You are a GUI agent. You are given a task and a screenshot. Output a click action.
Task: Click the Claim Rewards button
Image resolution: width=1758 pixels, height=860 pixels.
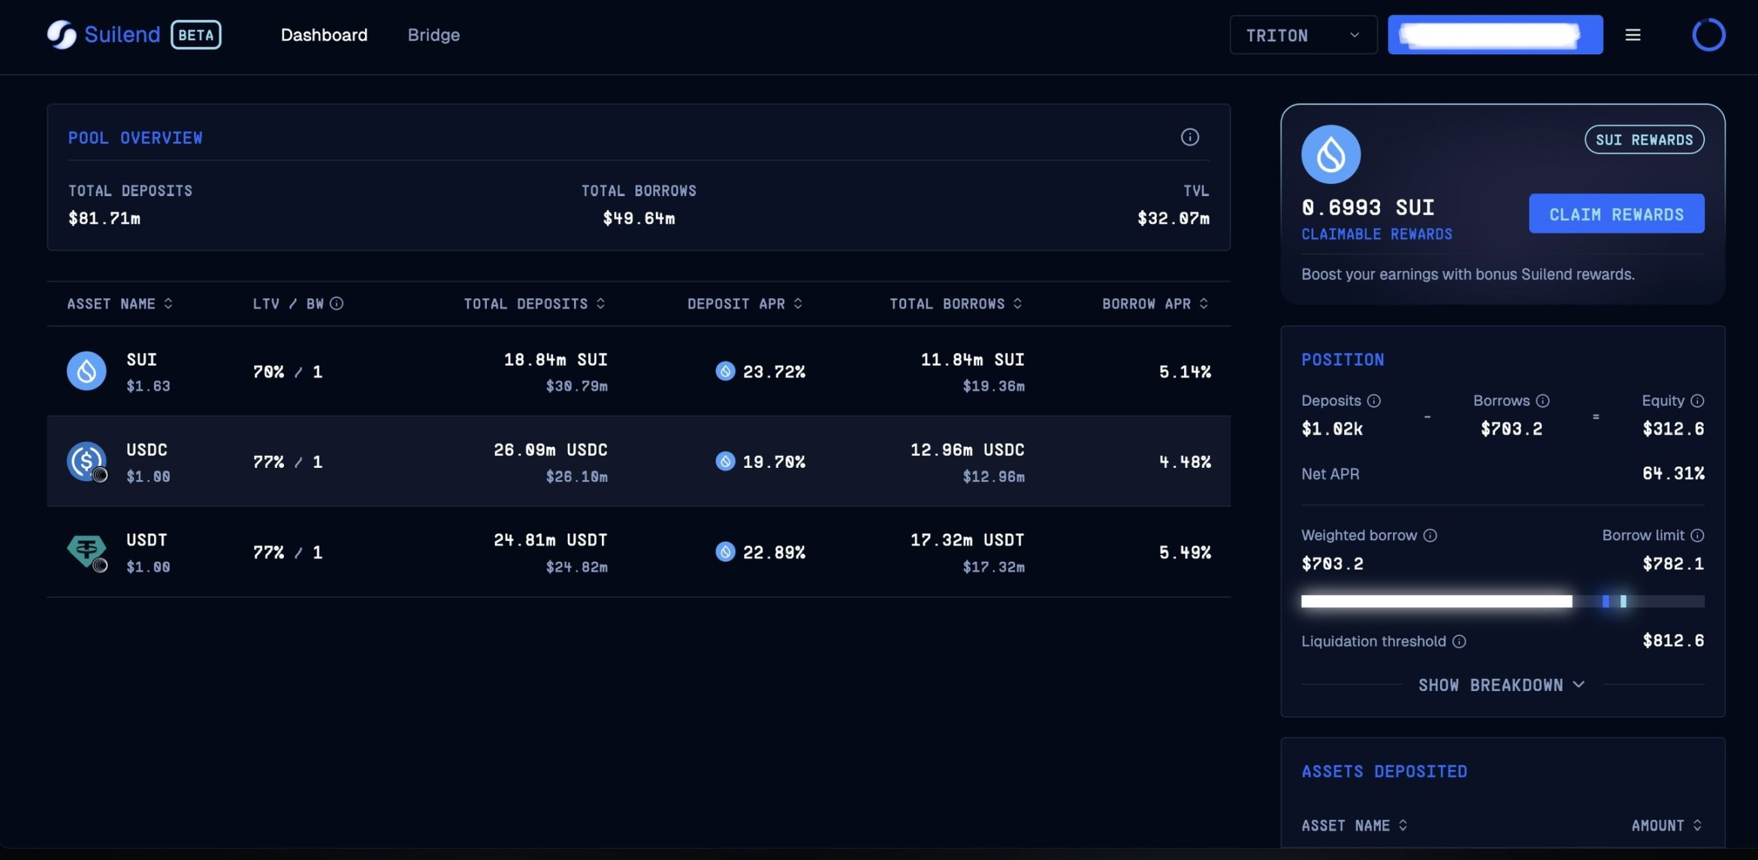[x=1616, y=214]
